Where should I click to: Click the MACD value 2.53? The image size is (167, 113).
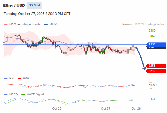[x=152, y=99]
